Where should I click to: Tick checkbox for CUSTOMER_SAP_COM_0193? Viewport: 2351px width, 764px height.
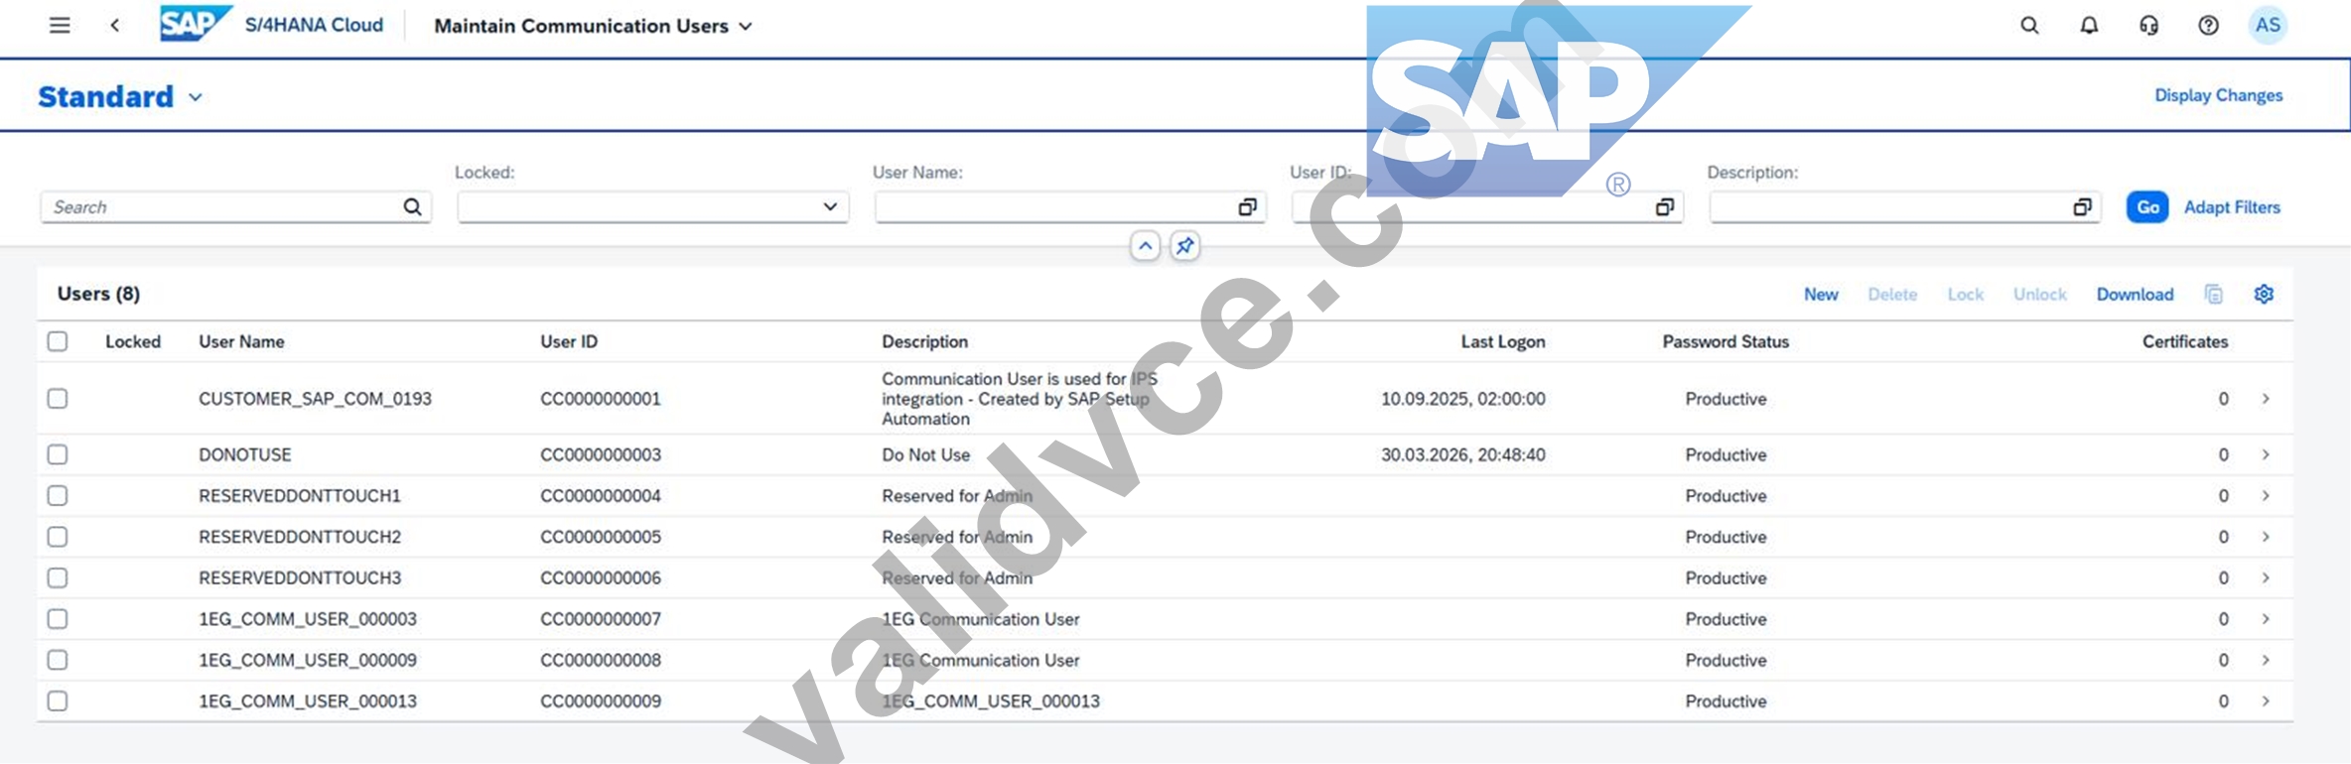coord(58,398)
